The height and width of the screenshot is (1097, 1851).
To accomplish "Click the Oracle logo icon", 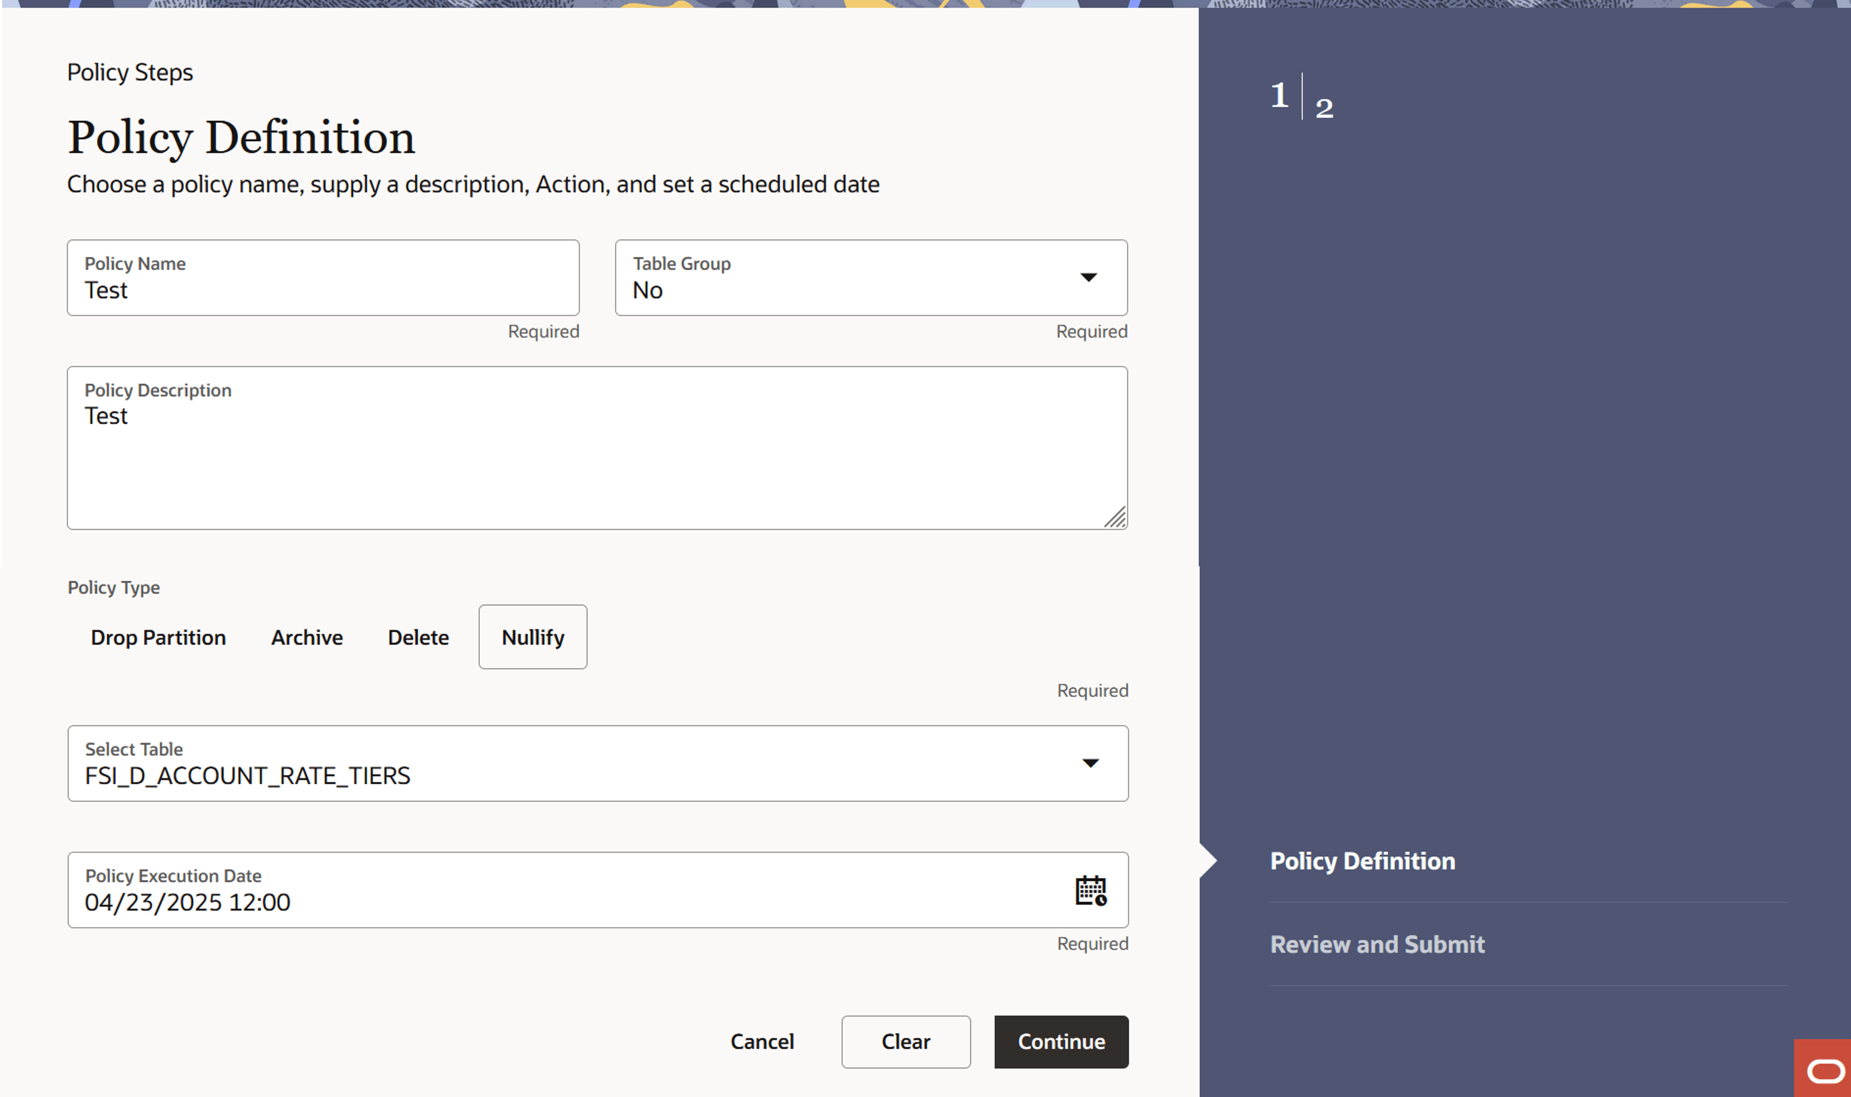I will pyautogui.click(x=1825, y=1070).
